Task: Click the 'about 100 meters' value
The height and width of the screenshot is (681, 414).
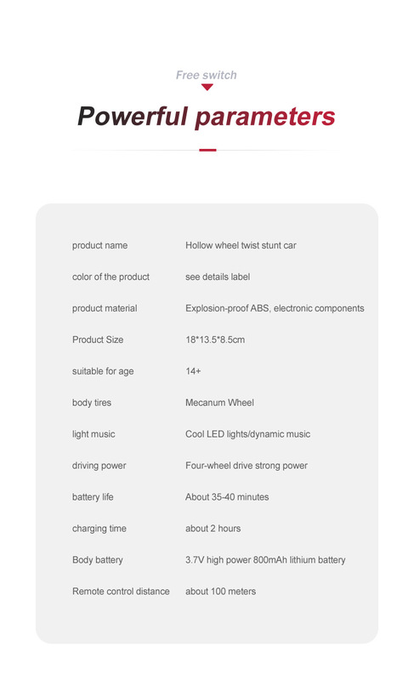Action: (220, 591)
